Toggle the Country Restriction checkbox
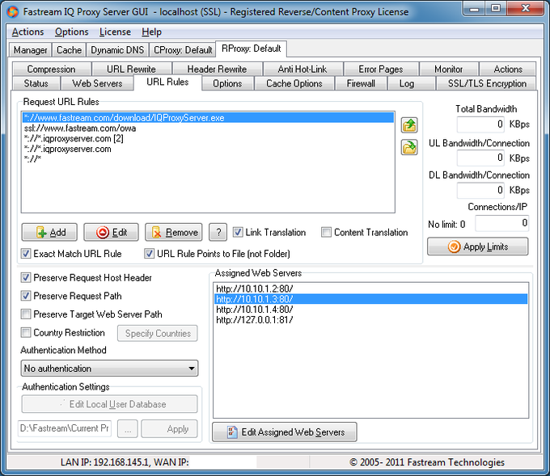 click(26, 332)
